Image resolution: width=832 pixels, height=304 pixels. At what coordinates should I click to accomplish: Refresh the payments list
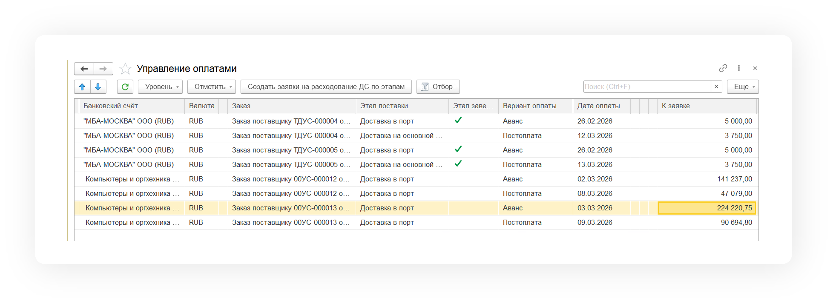[125, 87]
